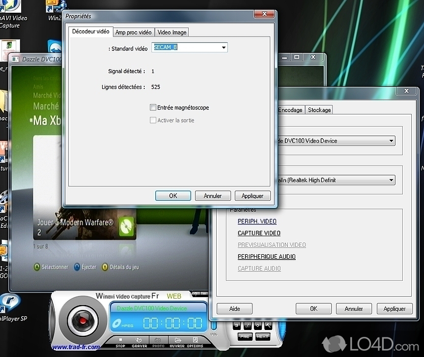Screen dimensions: 424x357
Task: Click the Aide button
Action: coord(234,309)
